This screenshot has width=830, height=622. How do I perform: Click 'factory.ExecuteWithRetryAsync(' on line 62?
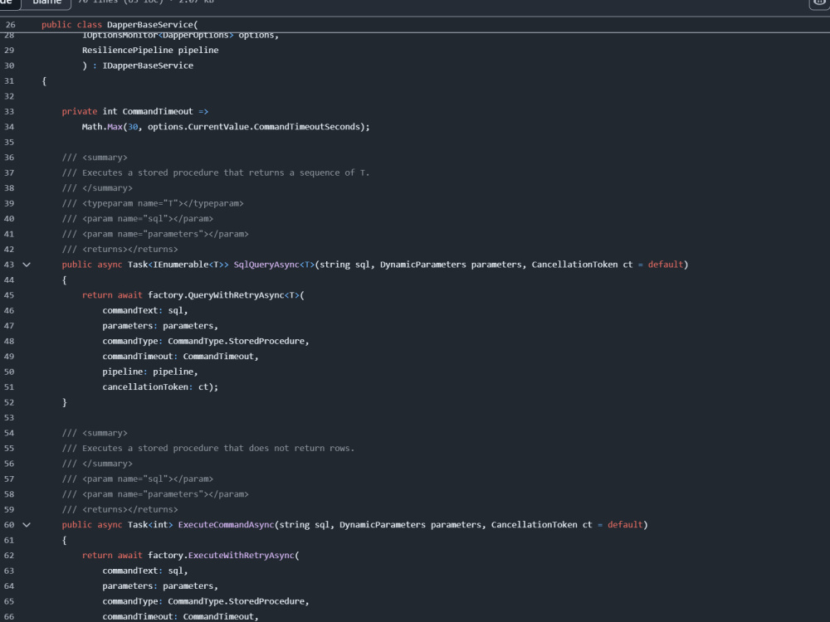point(223,556)
